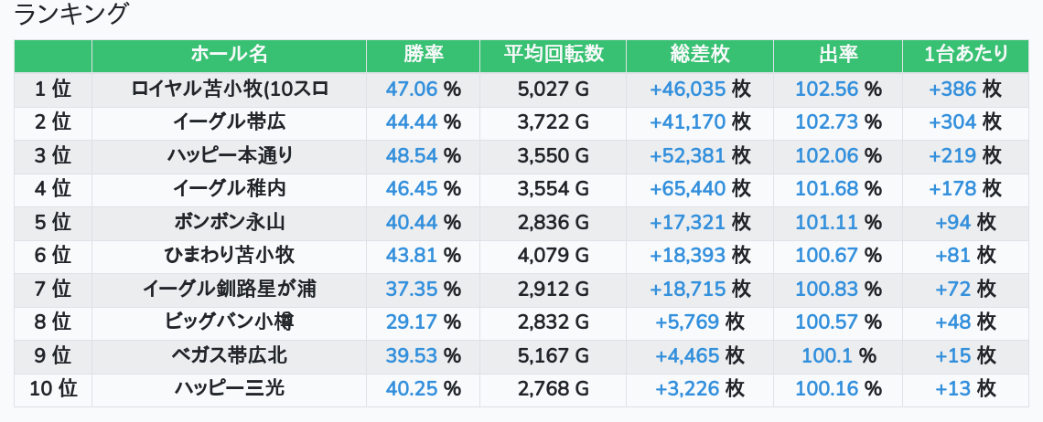Screen dimensions: 1043x422
Task: Click the 平均回転数 column header
Action: tap(553, 55)
